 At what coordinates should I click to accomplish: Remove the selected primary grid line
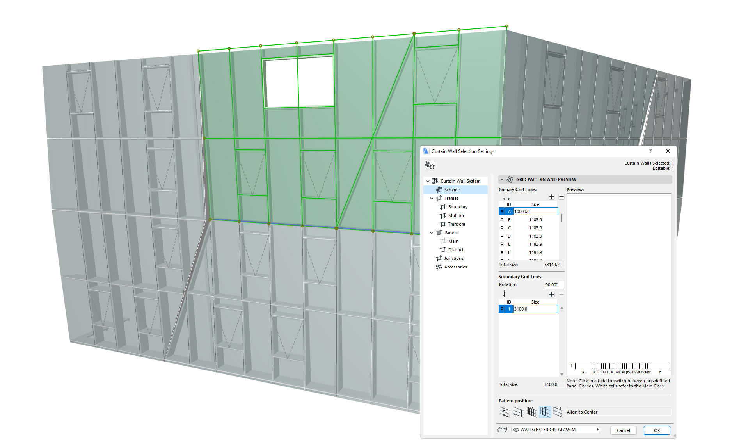pos(561,197)
